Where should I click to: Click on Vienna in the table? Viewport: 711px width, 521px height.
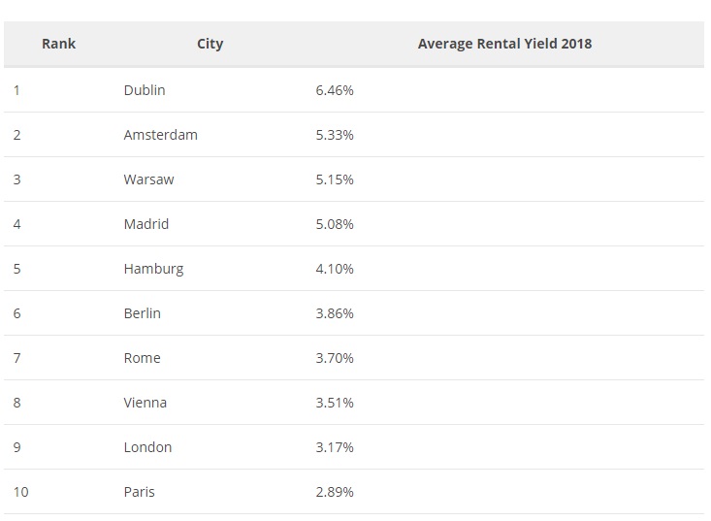click(145, 403)
